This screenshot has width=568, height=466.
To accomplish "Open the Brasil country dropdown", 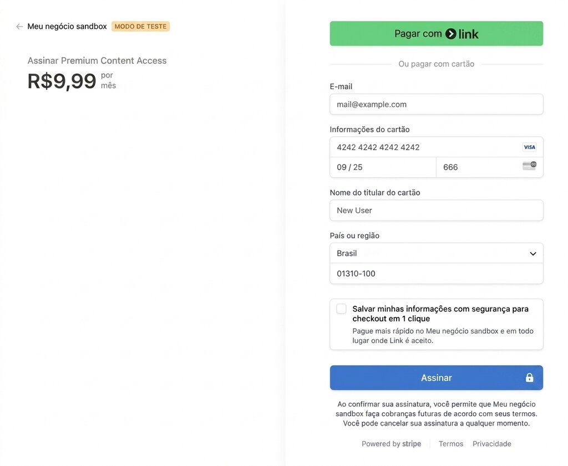I will pos(436,253).
